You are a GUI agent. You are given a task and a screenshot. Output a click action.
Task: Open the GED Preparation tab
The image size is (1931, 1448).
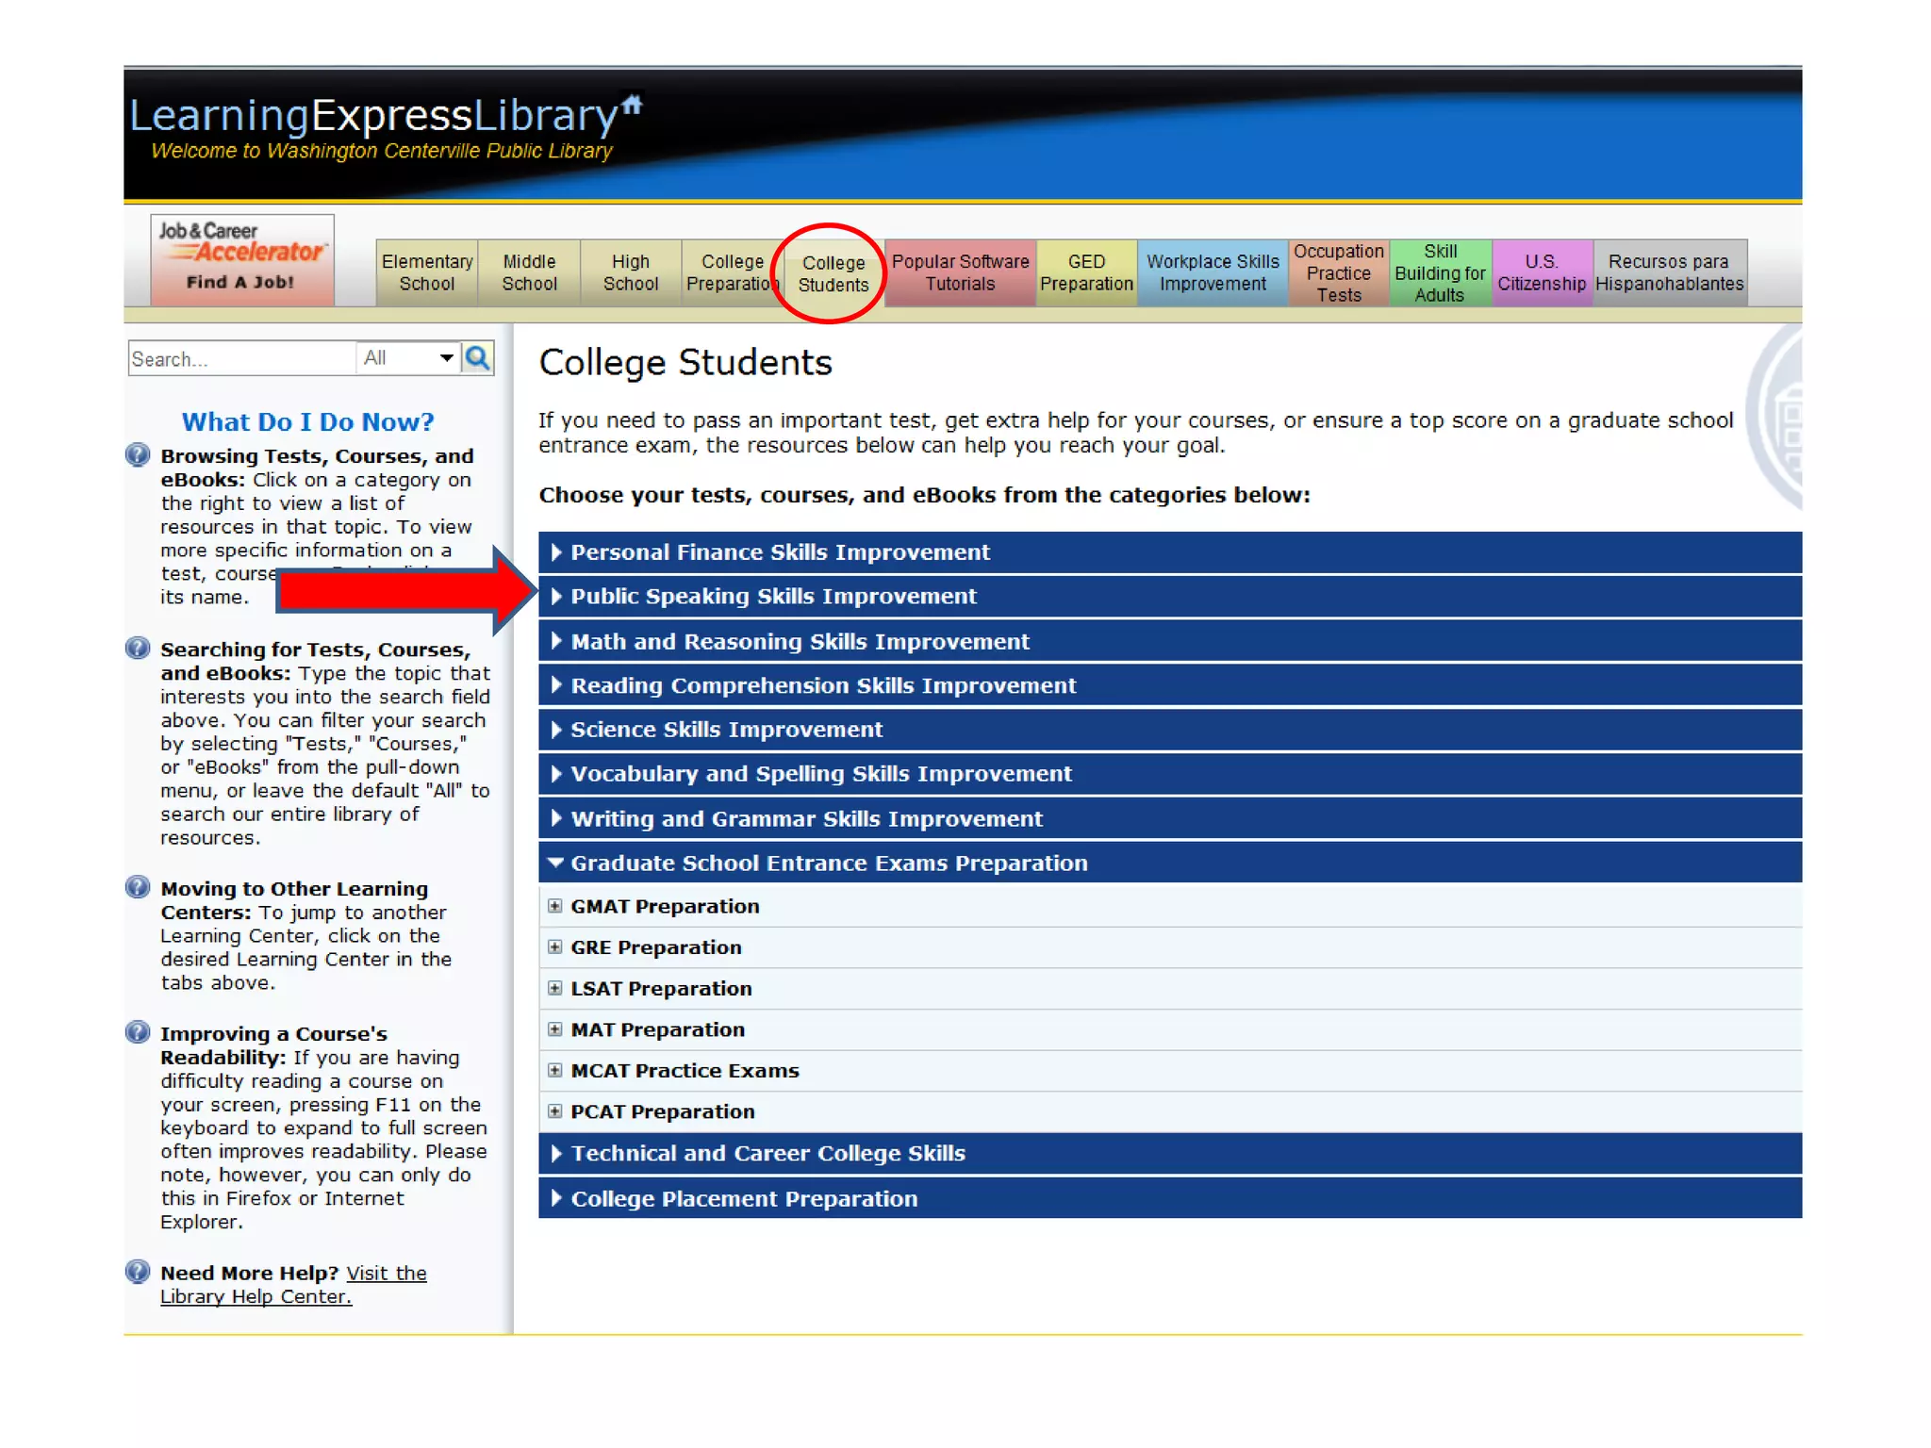(x=1086, y=272)
